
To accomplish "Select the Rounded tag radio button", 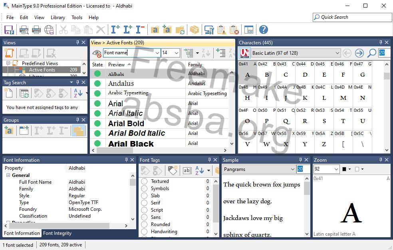I will (x=144, y=224).
